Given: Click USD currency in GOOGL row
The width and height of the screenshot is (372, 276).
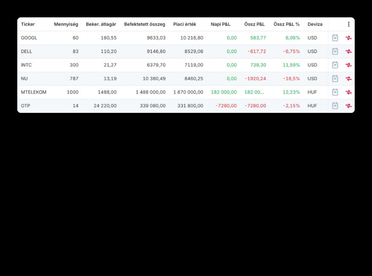Looking at the screenshot, I should tap(312, 38).
